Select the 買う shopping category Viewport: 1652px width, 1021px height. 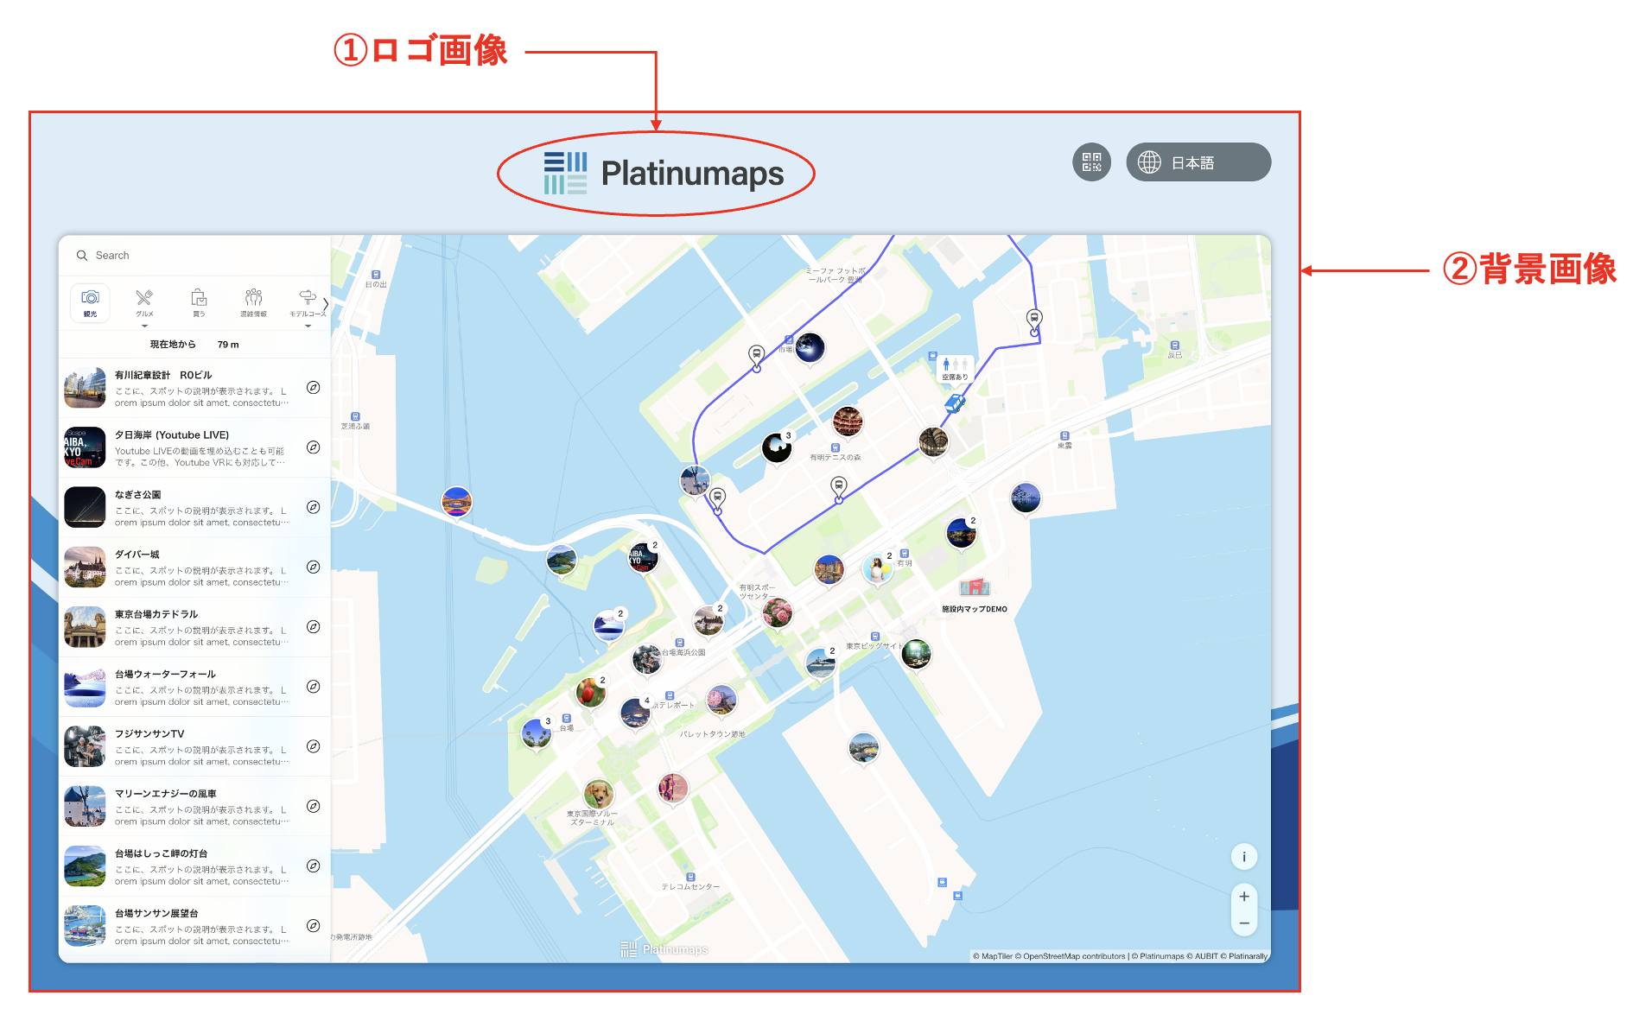[x=199, y=302]
